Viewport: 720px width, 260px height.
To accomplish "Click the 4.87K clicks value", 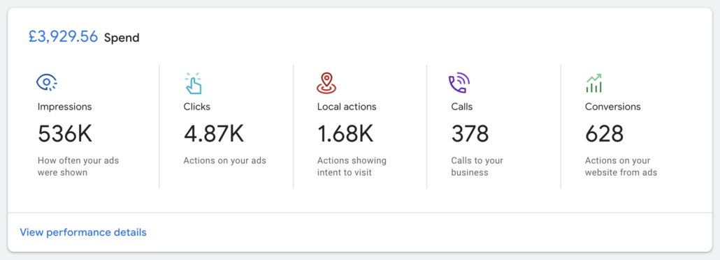I will [214, 134].
